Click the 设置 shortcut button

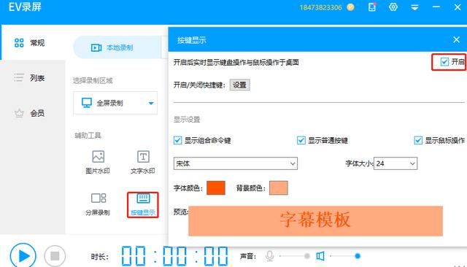click(240, 85)
